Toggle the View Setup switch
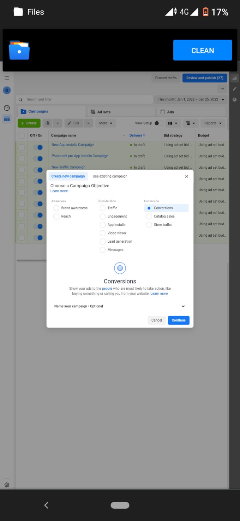This screenshot has width=240, height=521. (158, 123)
